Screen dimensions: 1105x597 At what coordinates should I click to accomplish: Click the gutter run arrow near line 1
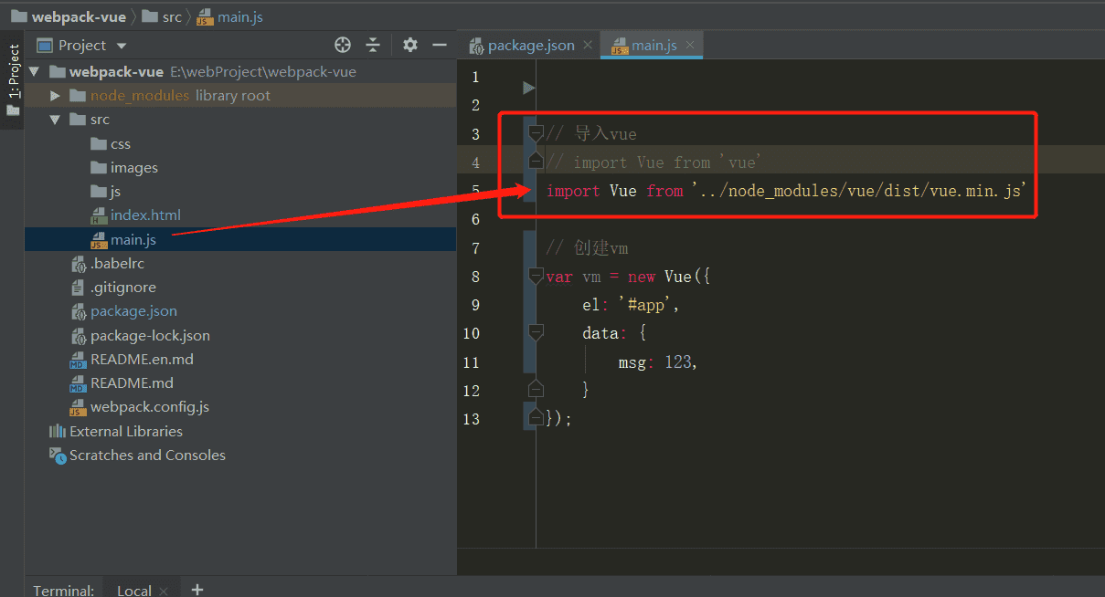pos(528,88)
